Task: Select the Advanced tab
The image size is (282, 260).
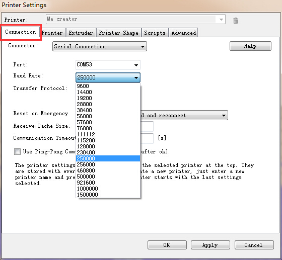Action: (183, 33)
